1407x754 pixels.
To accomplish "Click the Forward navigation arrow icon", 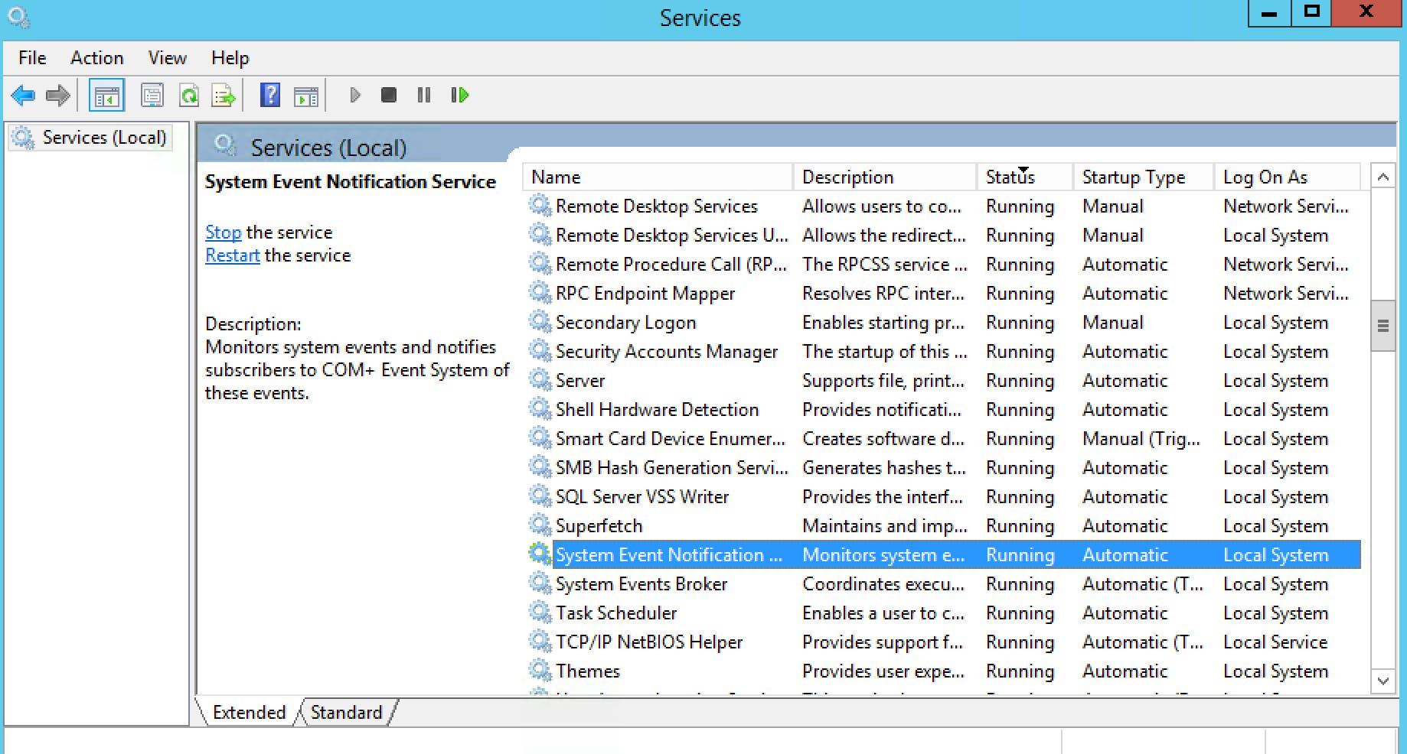I will (x=57, y=95).
